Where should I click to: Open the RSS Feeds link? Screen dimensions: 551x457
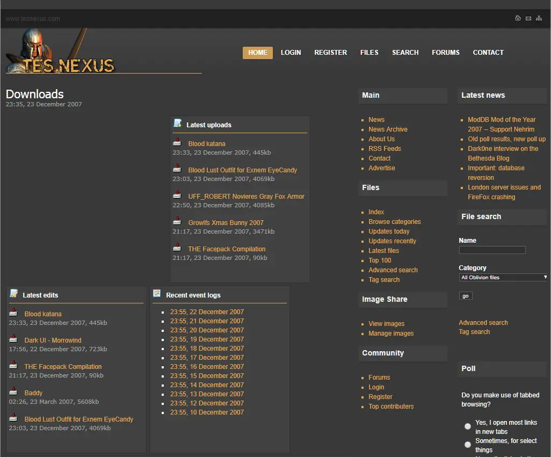click(385, 149)
